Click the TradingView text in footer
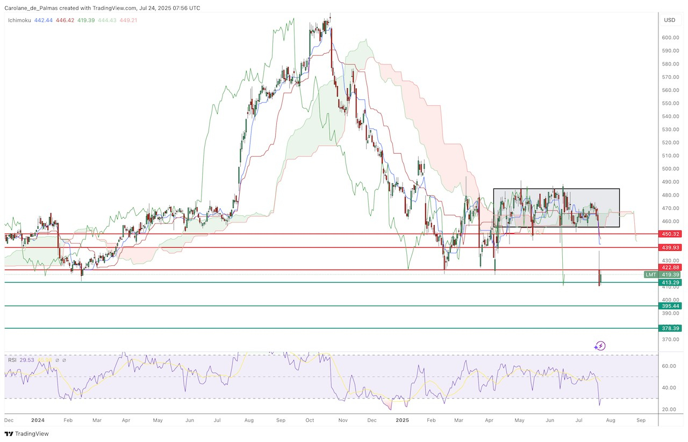 click(x=31, y=433)
